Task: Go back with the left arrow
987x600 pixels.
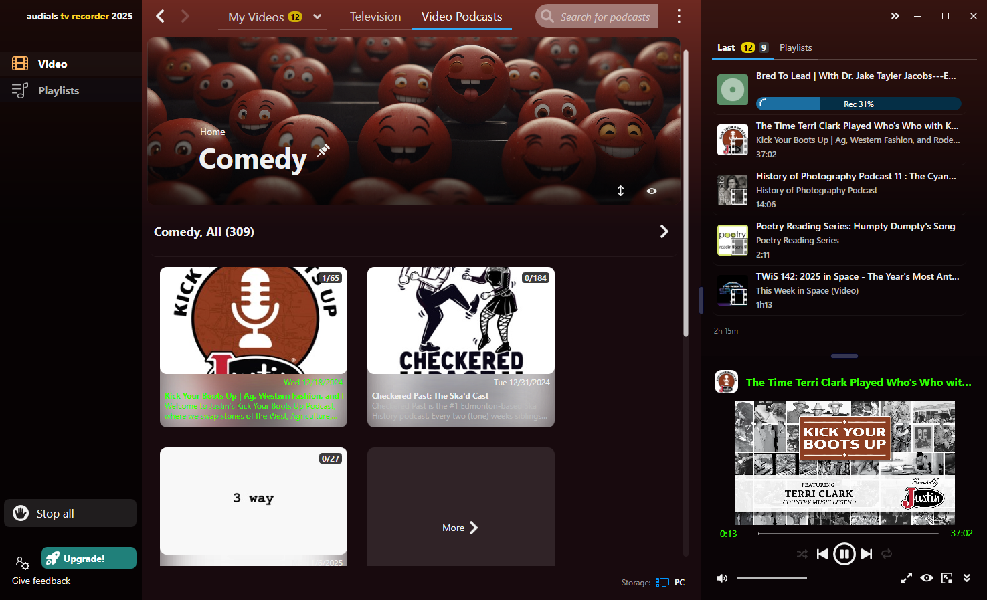Action: [160, 16]
